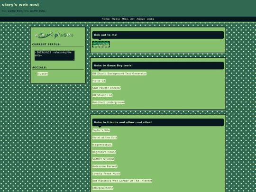Open the Pic-to-GB link

[x=99, y=81]
